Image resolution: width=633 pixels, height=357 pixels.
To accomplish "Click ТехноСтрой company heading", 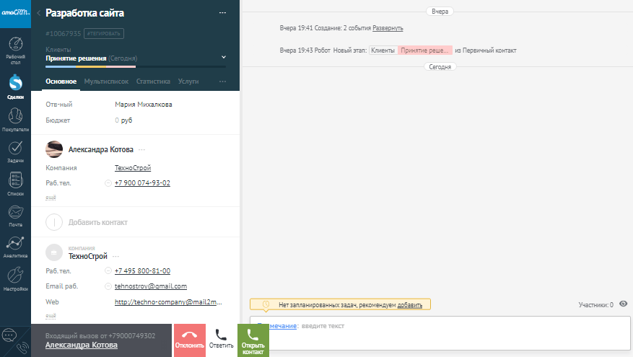I will (87, 257).
